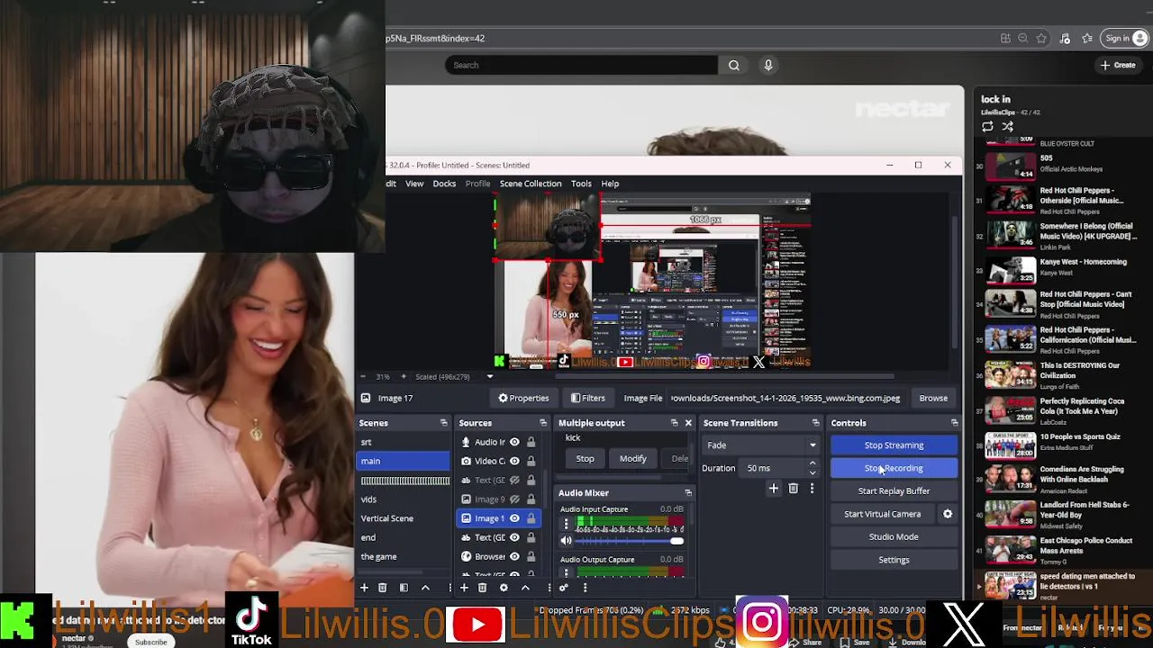
Task: Click YouTube search magnifier button
Action: coord(734,65)
